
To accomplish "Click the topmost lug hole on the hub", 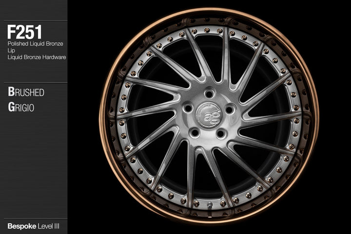I will click(x=209, y=94).
